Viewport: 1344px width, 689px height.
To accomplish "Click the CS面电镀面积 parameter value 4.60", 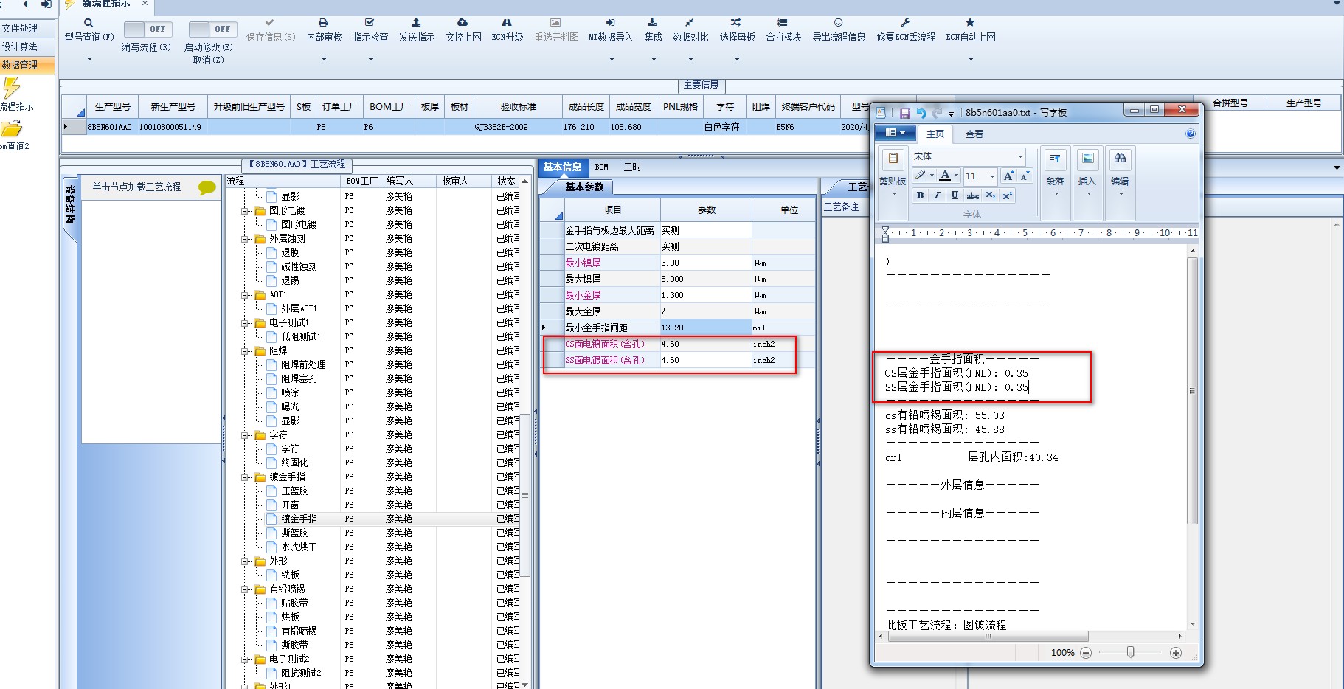I will click(705, 344).
